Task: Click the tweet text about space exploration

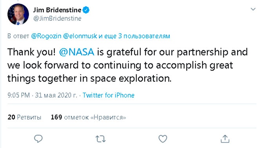Action: tap(128, 65)
